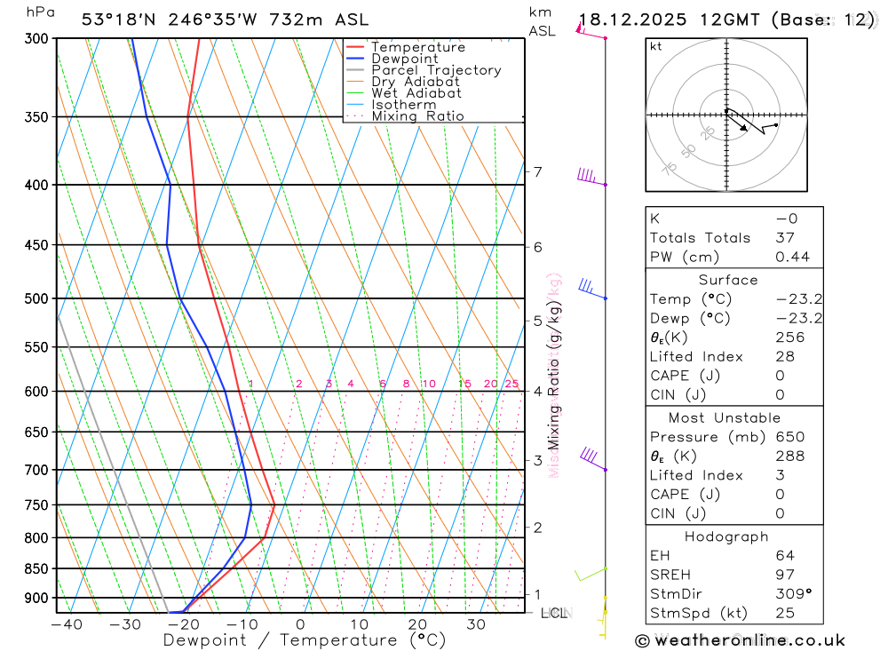Click the EH value 64
This screenshot has width=888, height=651.
[785, 555]
